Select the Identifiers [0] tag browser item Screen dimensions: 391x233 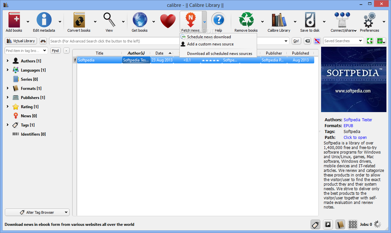33,134
